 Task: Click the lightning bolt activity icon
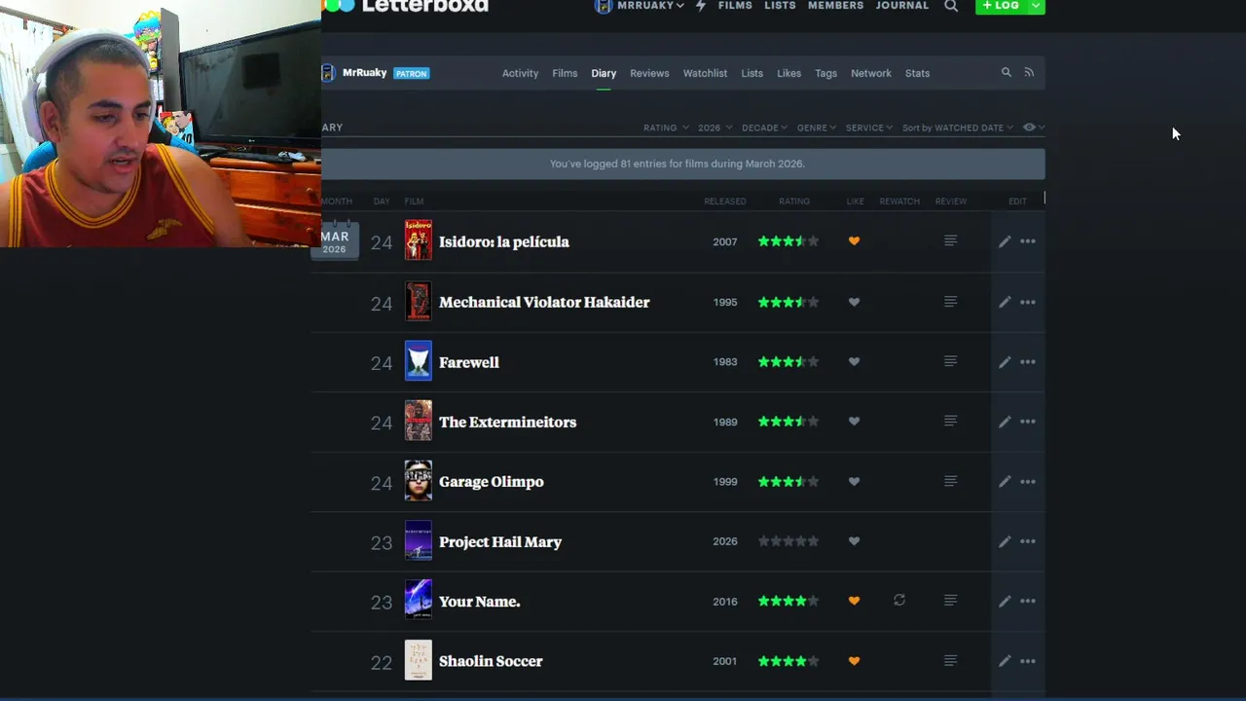tap(701, 6)
